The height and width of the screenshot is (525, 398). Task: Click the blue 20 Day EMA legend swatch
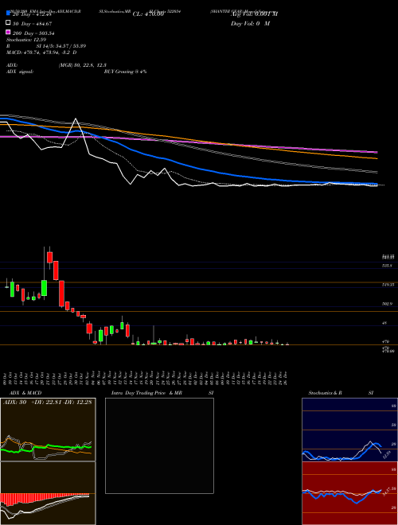click(x=9, y=14)
